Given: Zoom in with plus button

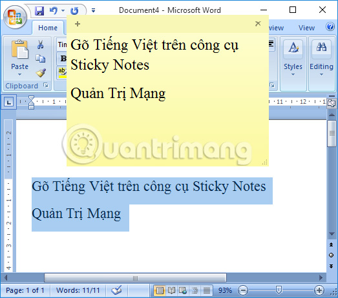Looking at the screenshot, I should [319, 291].
